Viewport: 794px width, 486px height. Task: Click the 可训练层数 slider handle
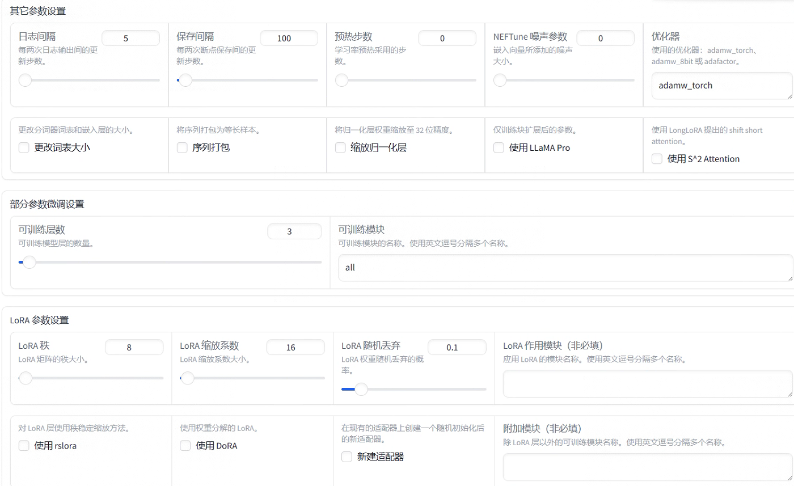pyautogui.click(x=29, y=262)
